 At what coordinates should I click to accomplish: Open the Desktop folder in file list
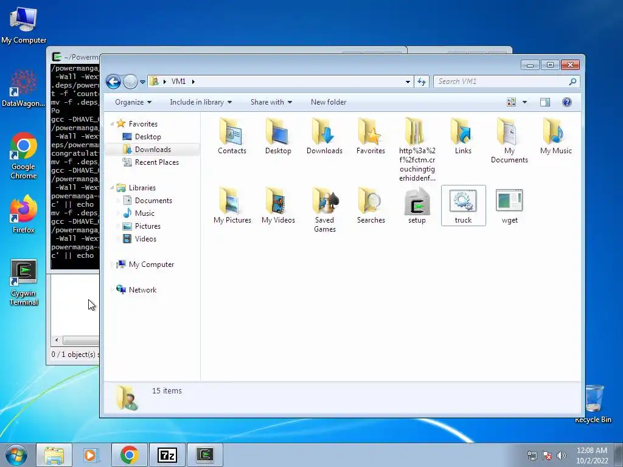click(x=278, y=136)
